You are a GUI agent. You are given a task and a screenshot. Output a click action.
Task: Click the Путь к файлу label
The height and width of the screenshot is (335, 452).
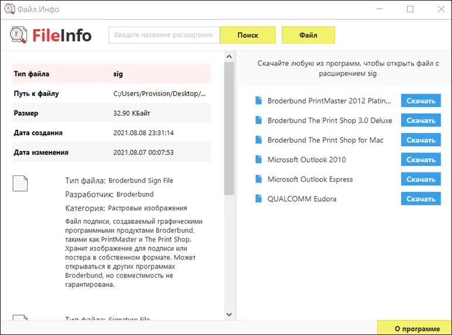pos(36,94)
